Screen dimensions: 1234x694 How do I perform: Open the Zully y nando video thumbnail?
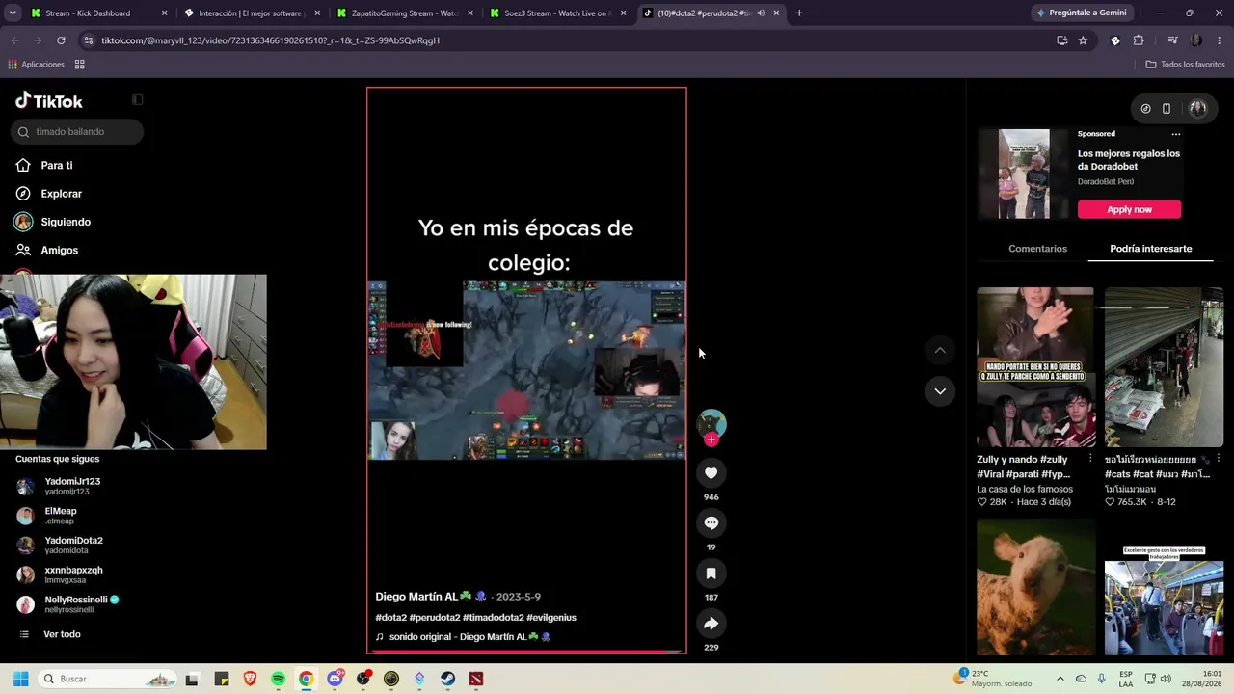click(1035, 367)
